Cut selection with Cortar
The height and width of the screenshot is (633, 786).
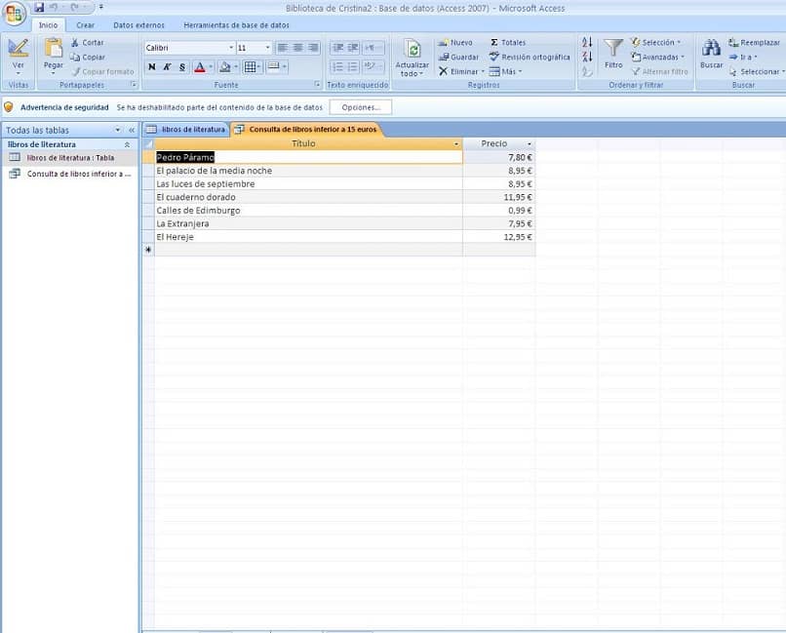87,43
